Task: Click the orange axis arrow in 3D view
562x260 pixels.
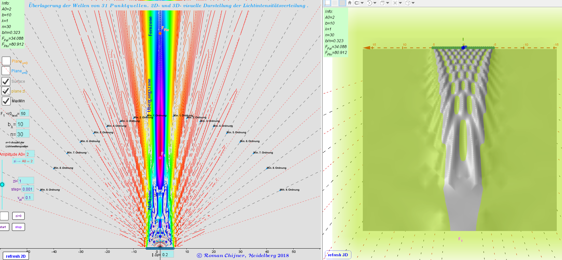Action: [367, 48]
